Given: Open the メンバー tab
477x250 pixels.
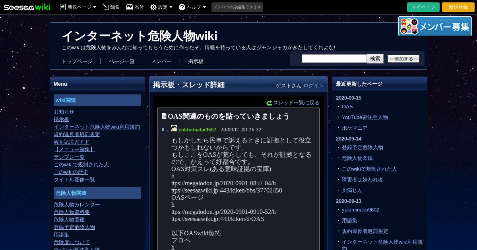Looking at the screenshot, I should pos(161,62).
